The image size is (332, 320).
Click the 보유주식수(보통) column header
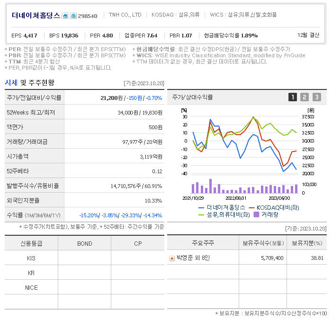pyautogui.click(x=263, y=243)
